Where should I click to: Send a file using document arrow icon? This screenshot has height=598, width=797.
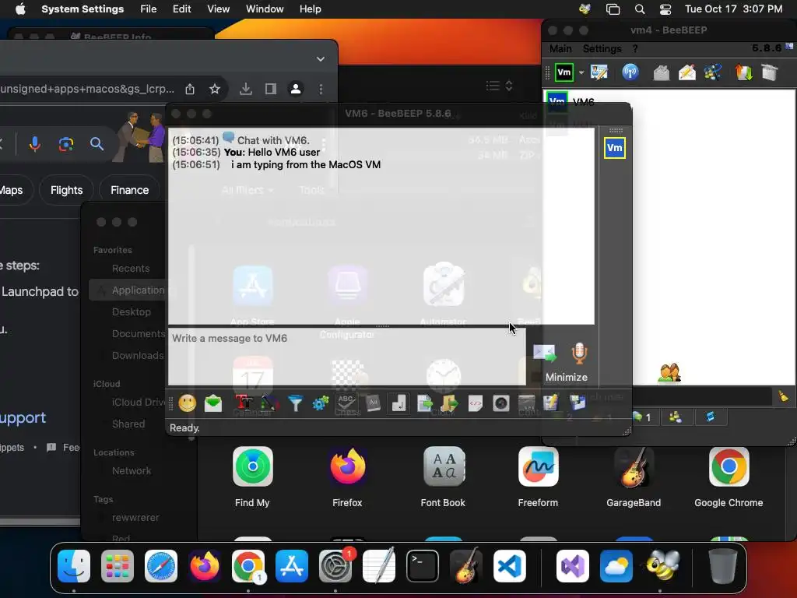tap(424, 403)
